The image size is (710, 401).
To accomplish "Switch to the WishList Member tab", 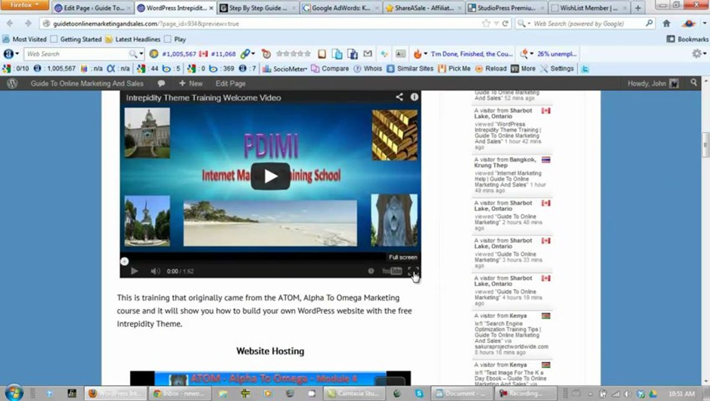I will click(x=587, y=8).
